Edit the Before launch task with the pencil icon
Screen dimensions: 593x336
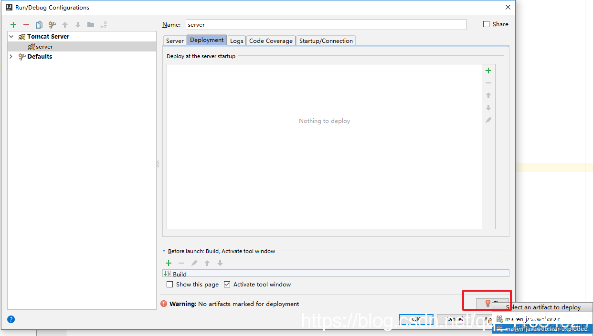coord(194,263)
